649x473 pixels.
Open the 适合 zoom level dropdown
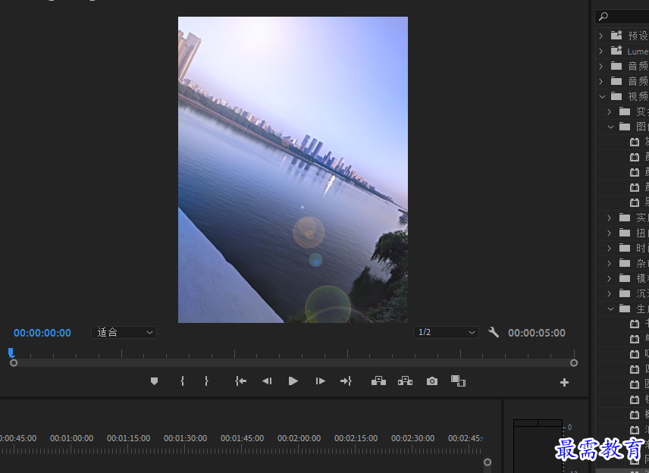124,332
